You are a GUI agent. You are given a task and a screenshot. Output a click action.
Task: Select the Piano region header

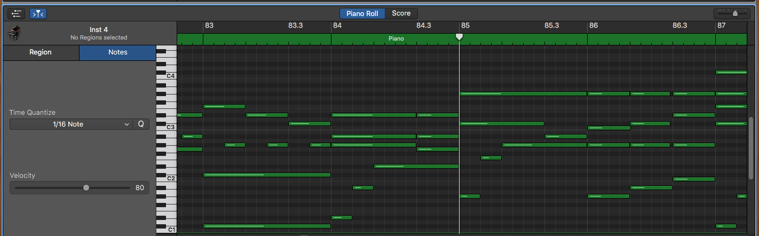pyautogui.click(x=396, y=39)
